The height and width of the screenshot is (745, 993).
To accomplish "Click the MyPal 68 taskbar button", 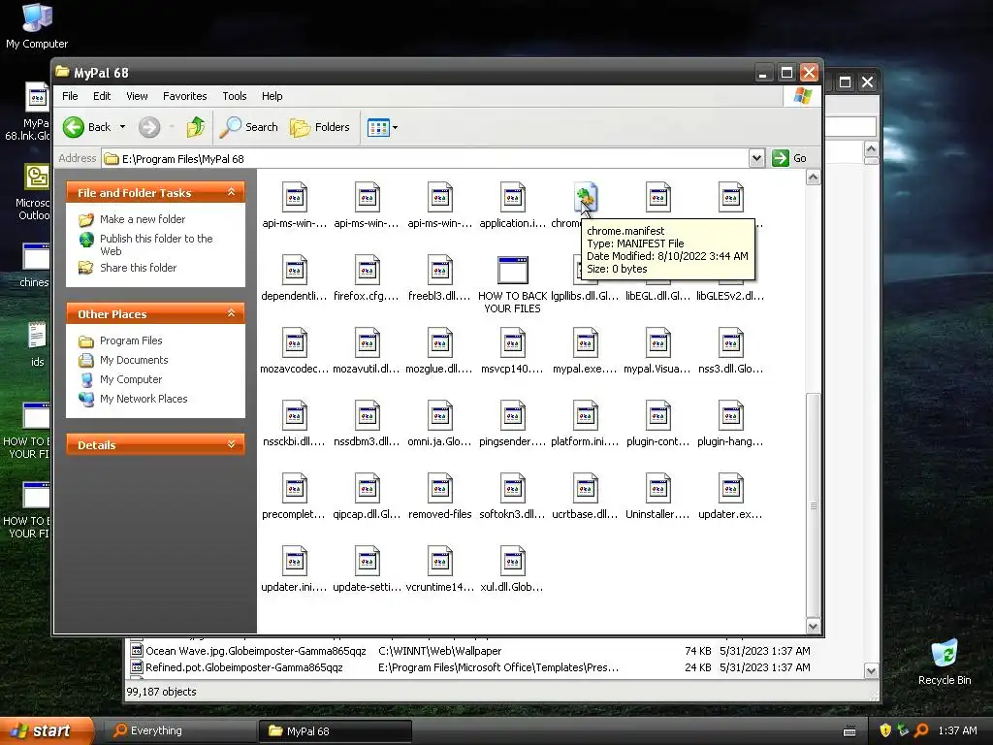I will coord(335,731).
